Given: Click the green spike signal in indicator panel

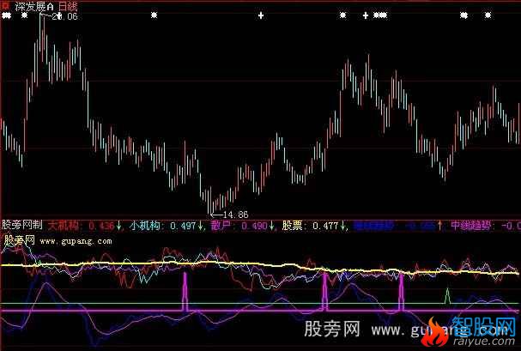Looking at the screenshot, I should 447,295.
